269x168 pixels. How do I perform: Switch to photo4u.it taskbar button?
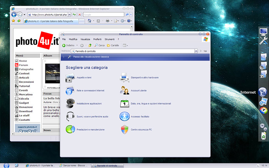tap(40, 166)
